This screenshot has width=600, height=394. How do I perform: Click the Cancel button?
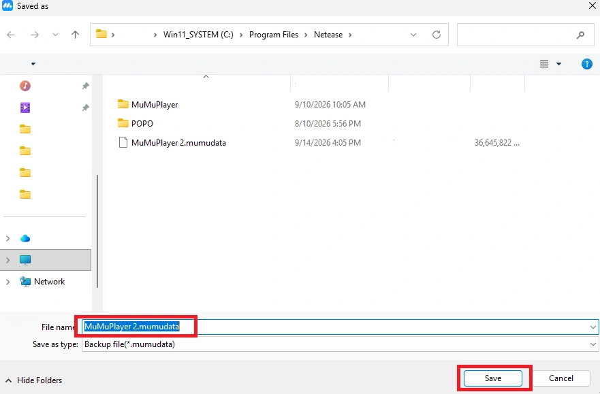coord(561,378)
